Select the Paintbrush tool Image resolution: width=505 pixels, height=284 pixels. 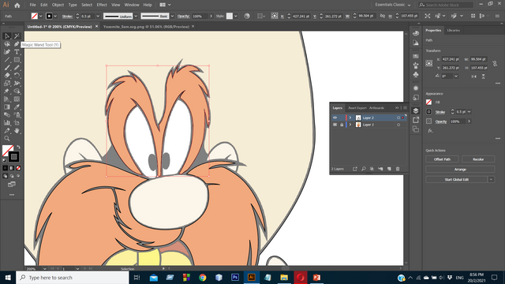7,68
